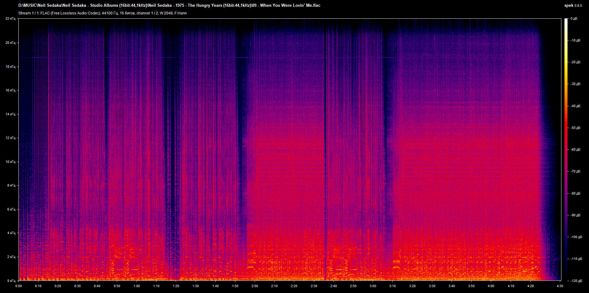Click the '3:30' time axis label
Viewport: 589px width, 293px height.
432,286
